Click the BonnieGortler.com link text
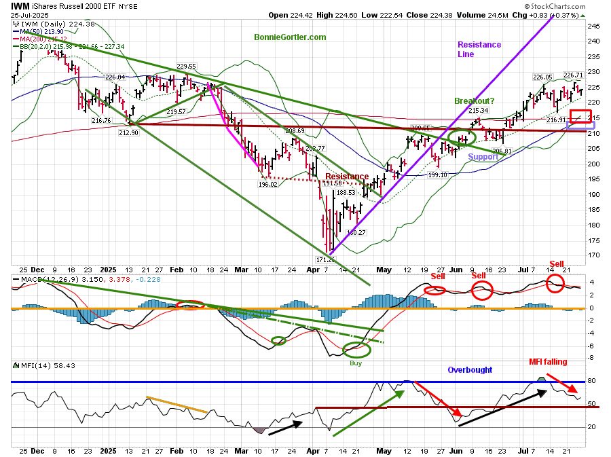 pyautogui.click(x=290, y=37)
